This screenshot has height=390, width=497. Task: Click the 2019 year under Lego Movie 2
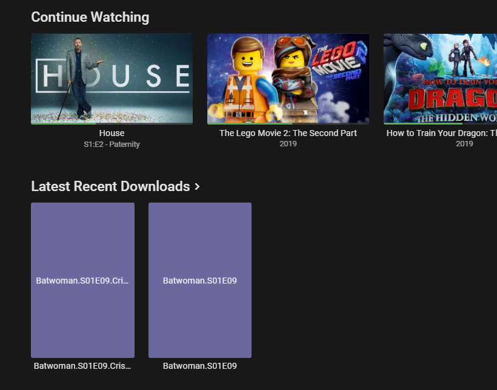coord(288,144)
